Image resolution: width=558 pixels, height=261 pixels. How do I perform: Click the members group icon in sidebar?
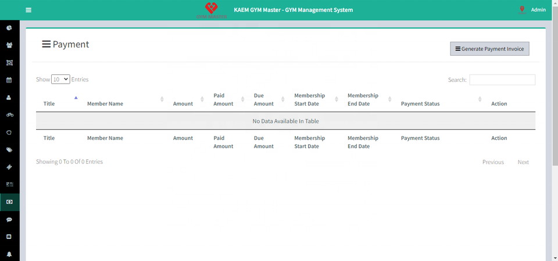(x=9, y=45)
